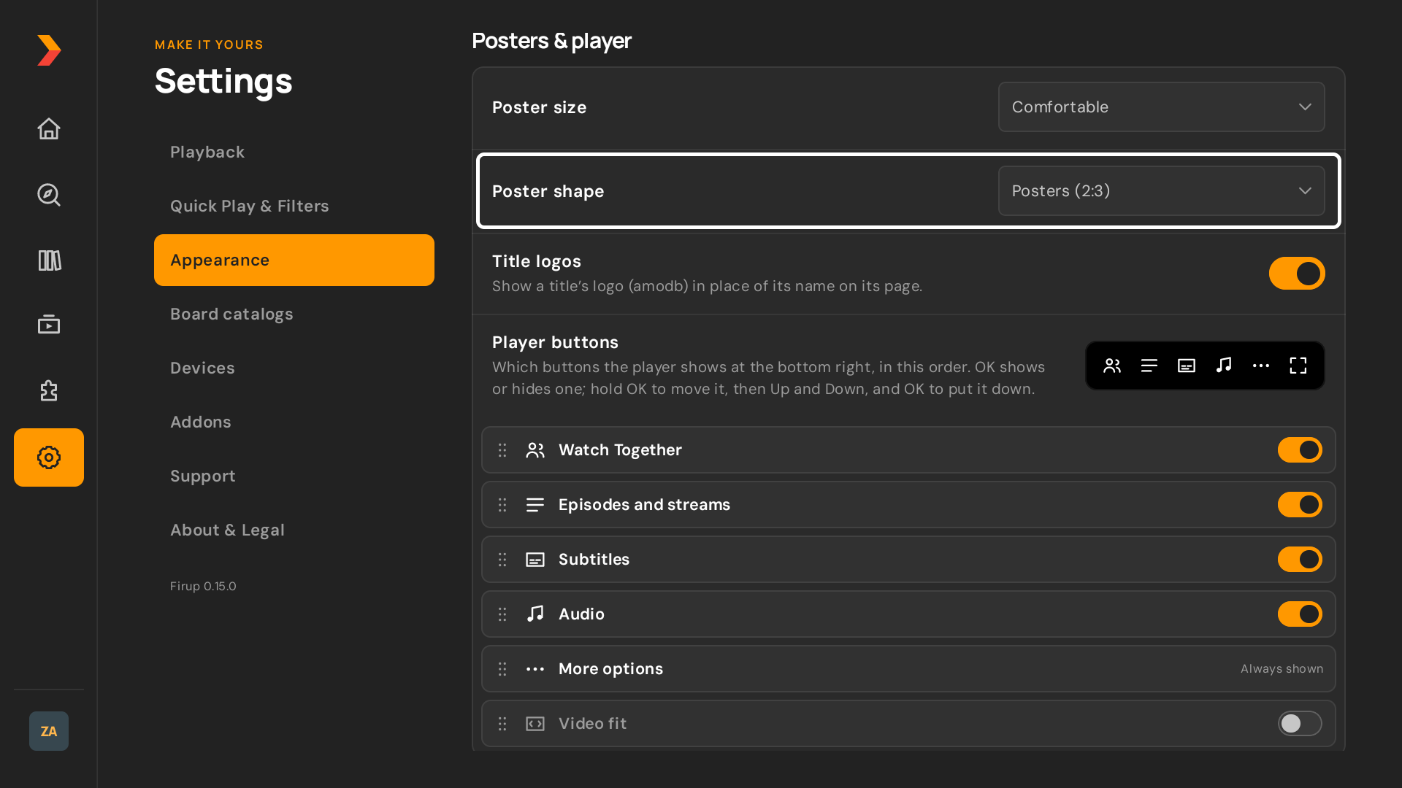Click the Always shown label
This screenshot has width=1402, height=788.
(1282, 669)
